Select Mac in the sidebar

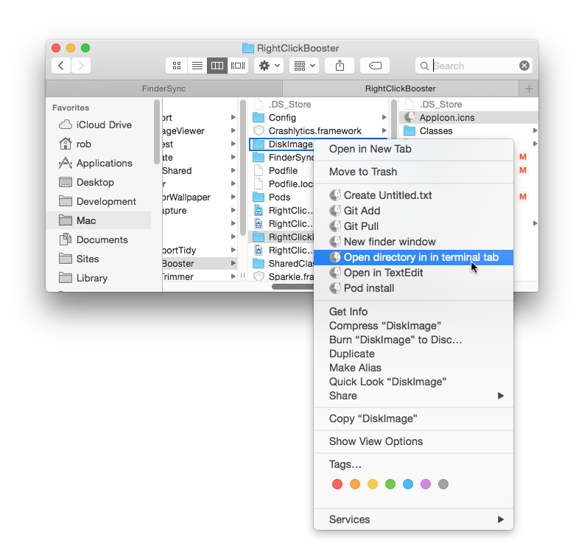coord(99,220)
